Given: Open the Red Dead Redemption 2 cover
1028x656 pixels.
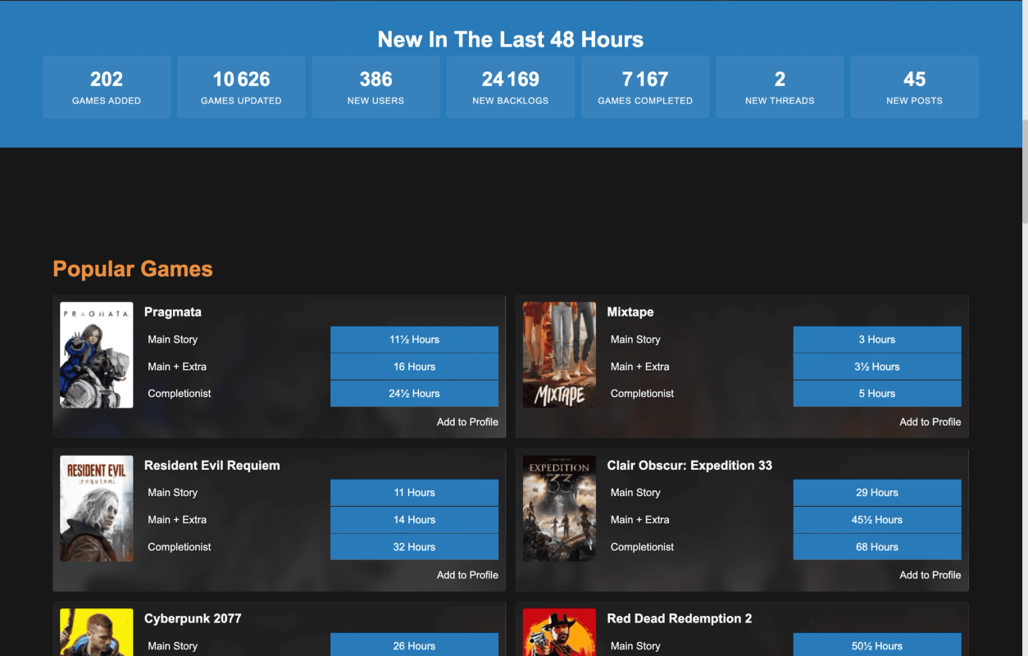Looking at the screenshot, I should pyautogui.click(x=560, y=632).
